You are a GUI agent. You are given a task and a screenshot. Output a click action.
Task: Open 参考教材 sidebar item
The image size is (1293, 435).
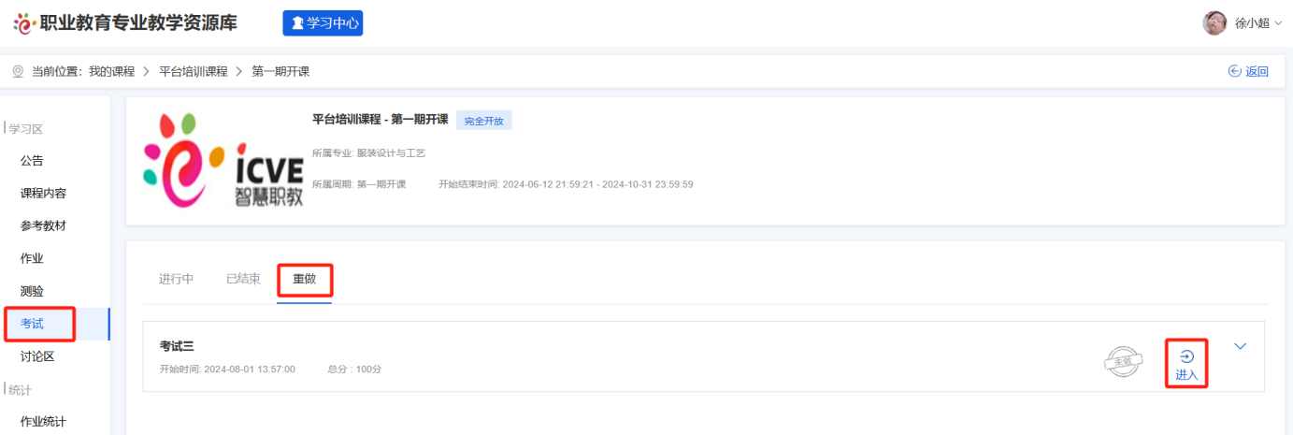coord(43,226)
